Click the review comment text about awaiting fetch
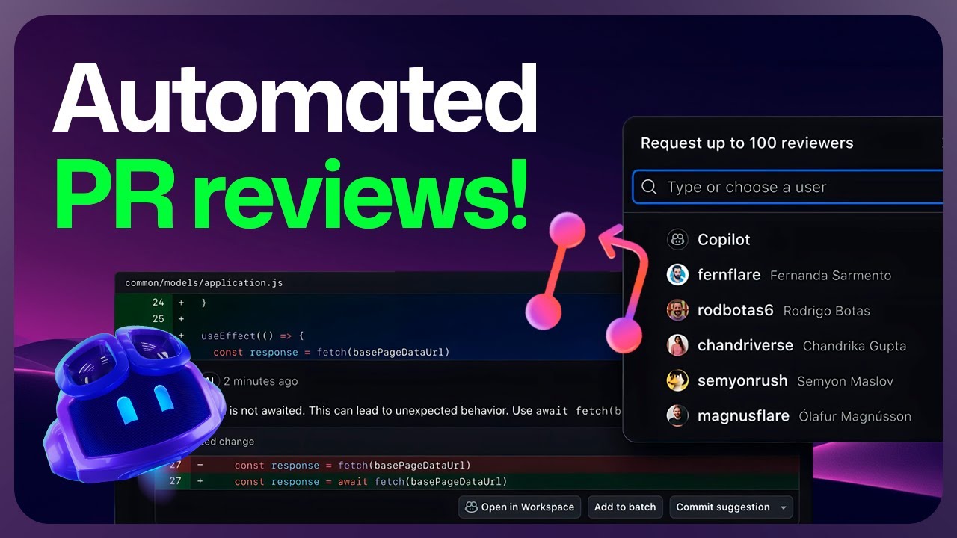This screenshot has width=957, height=538. (424, 411)
